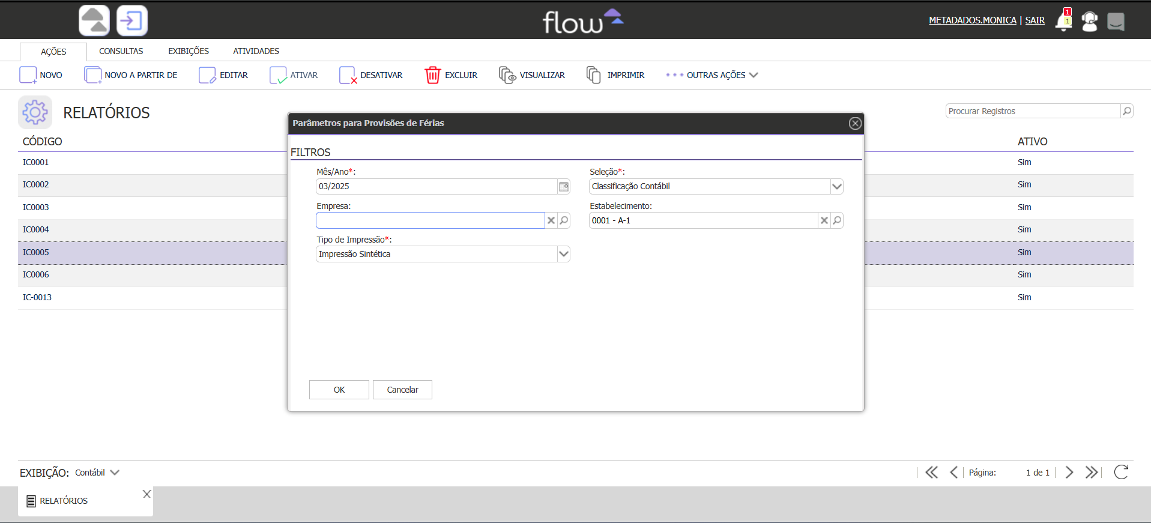Focus the Empresa input field

430,220
